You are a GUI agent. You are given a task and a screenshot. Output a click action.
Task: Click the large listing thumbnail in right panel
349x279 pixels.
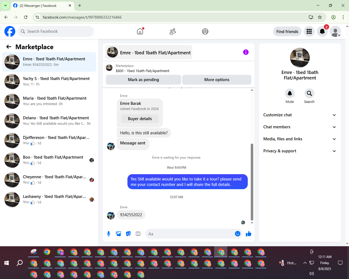click(x=300, y=58)
